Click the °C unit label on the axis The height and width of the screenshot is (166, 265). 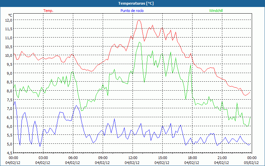pos(10,15)
